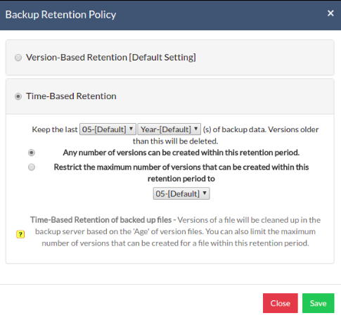
Task: Click the 'than this will be deleted' text
Action: 175,141
